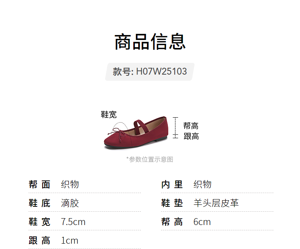300x249 pixels.
Task: Click the 鞋底 label in the table
Action: (x=39, y=203)
